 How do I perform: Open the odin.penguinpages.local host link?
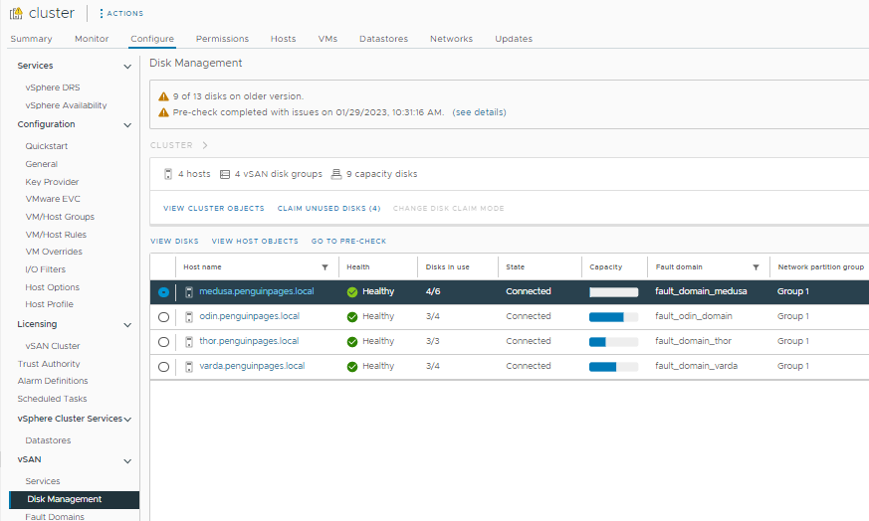click(x=250, y=316)
